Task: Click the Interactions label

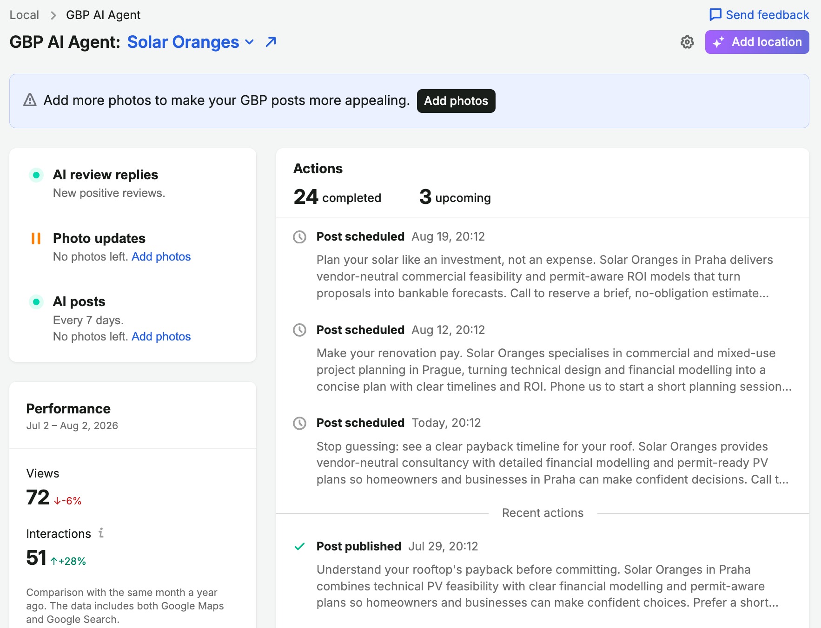Action: pyautogui.click(x=59, y=534)
